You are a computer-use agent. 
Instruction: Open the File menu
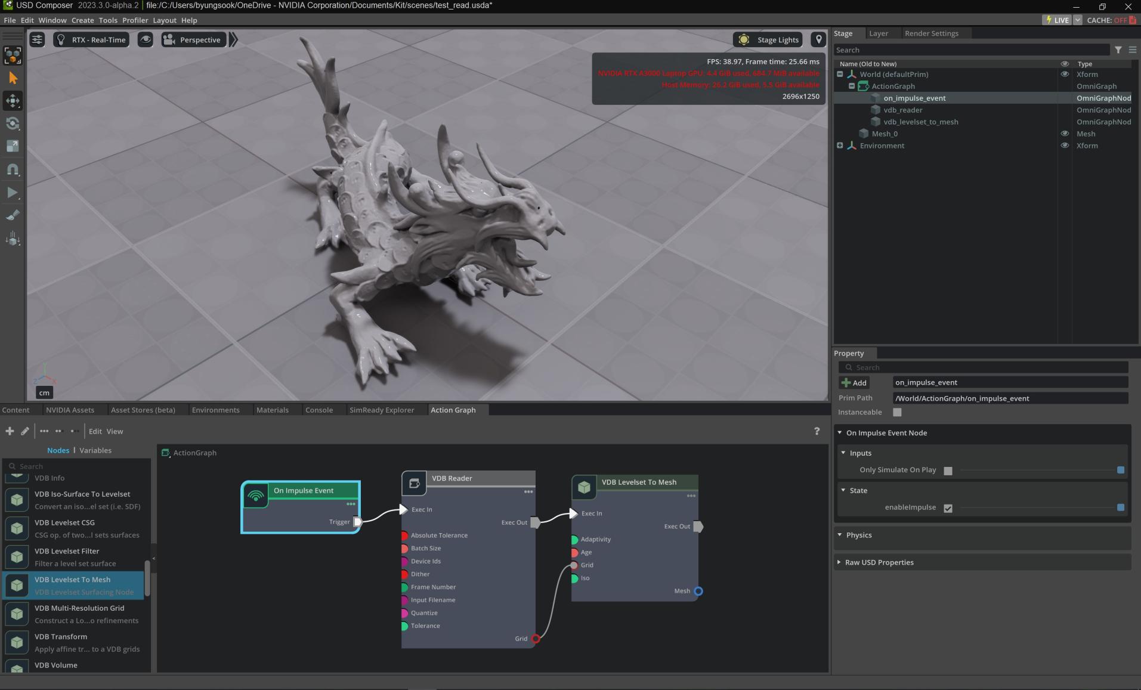[x=10, y=20]
